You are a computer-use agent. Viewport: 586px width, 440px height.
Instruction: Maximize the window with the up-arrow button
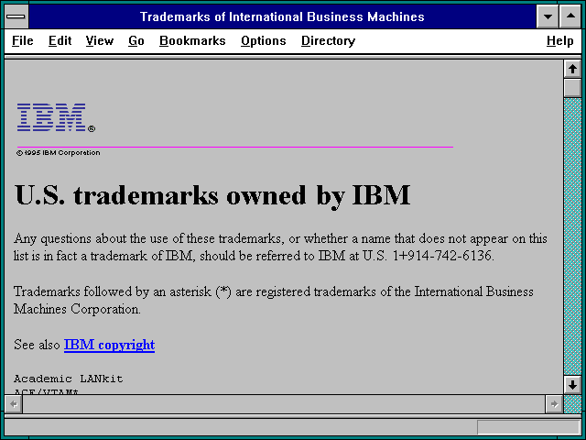tap(570, 16)
